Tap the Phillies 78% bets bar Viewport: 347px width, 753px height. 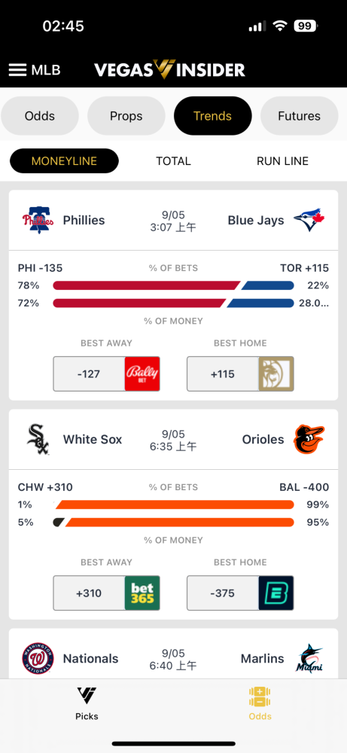147,285
